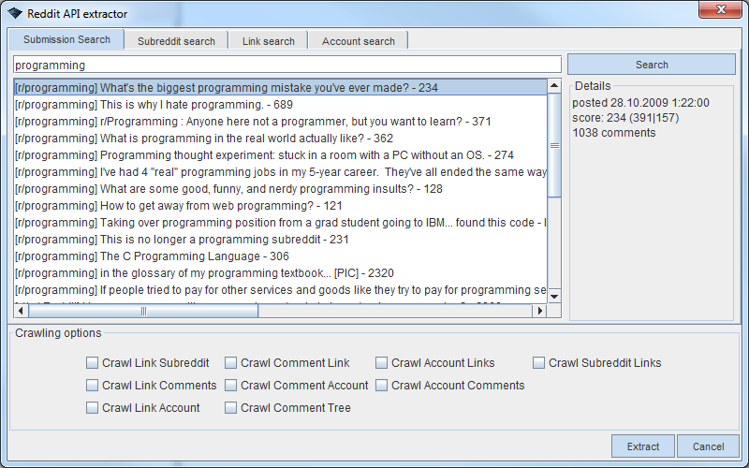Click the Cancel button
Image resolution: width=749 pixels, height=468 pixels.
pos(708,446)
